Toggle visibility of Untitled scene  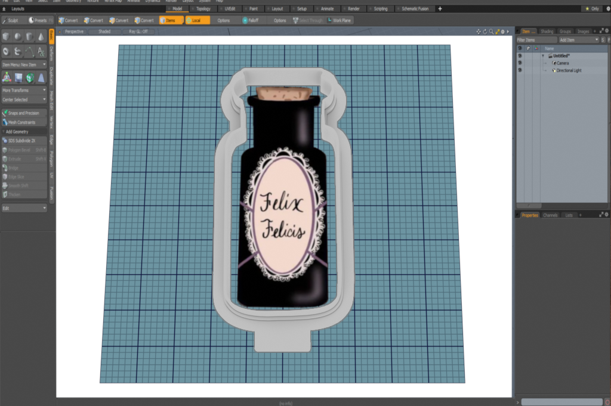(520, 55)
